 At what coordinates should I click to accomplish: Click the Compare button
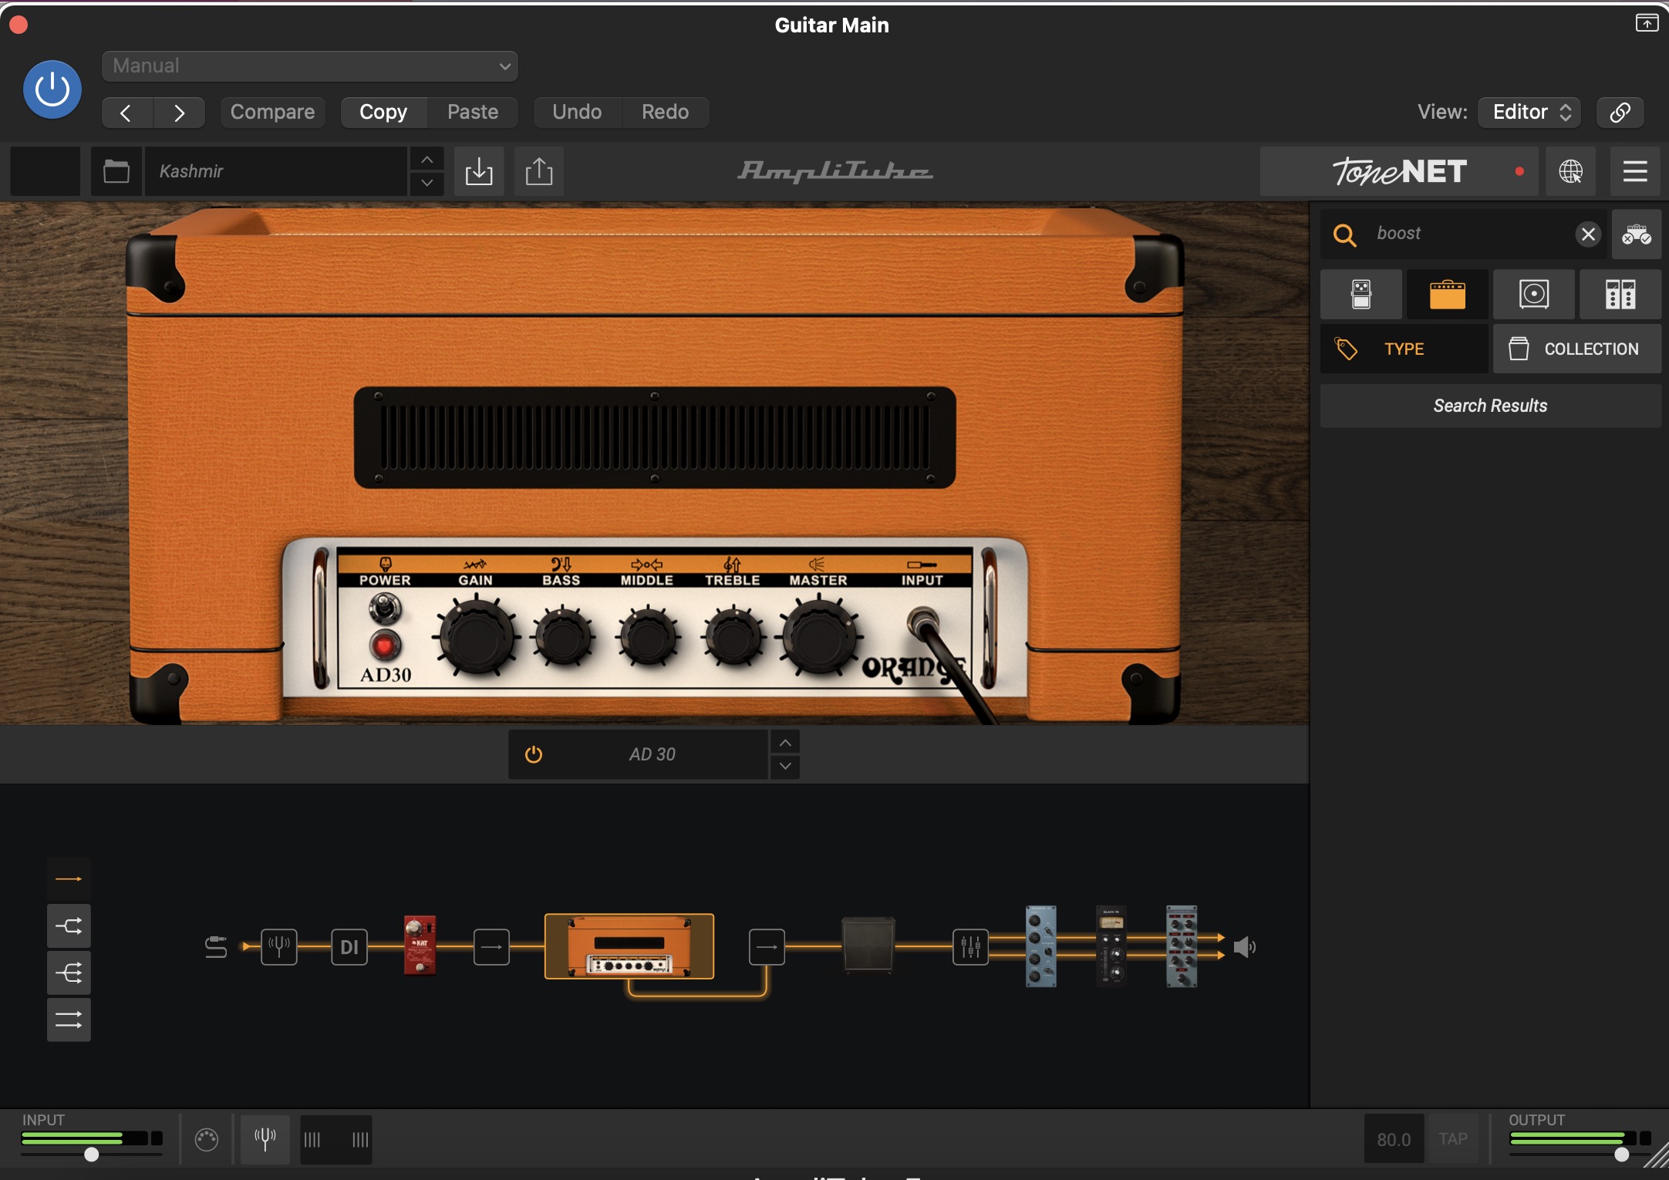tap(272, 113)
